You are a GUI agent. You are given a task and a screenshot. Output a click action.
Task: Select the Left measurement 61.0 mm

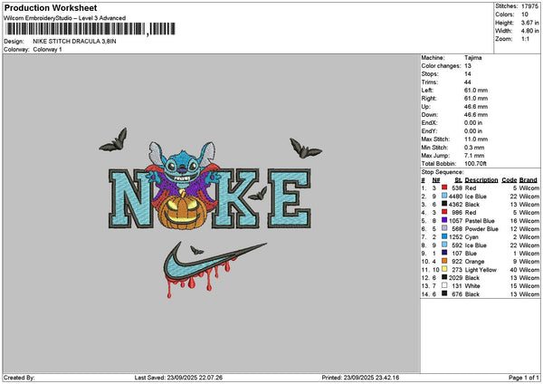point(476,90)
